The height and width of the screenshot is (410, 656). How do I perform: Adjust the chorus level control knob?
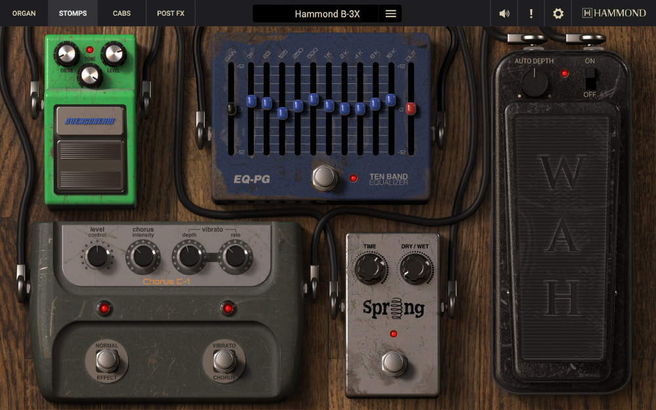(97, 256)
